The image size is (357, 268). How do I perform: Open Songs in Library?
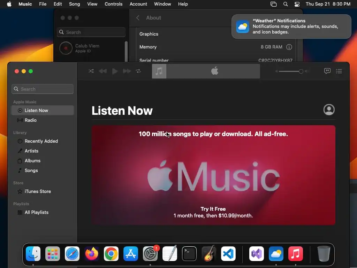pyautogui.click(x=43, y=170)
